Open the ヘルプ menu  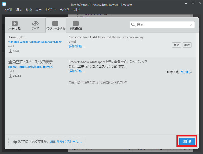tap(76, 10)
